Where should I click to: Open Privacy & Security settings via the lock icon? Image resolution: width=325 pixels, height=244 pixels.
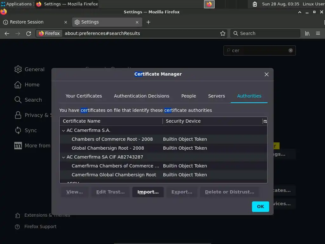coord(18,115)
